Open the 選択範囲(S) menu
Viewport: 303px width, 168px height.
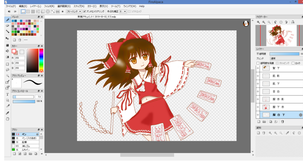[64, 6]
